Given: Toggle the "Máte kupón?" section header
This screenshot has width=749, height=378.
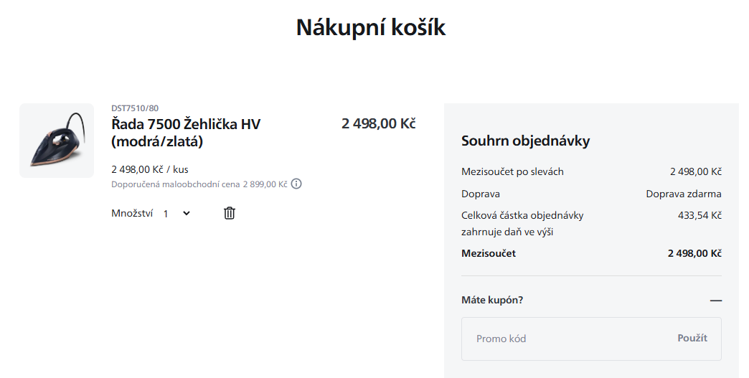Looking at the screenshot, I should pos(492,300).
